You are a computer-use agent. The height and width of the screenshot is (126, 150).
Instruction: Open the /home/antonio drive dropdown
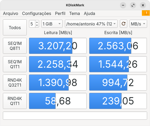pyautogui.click(x=91, y=24)
